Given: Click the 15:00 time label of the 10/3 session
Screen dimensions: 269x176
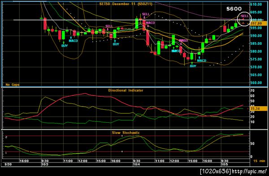Looking at the screenshot, I should (101, 161).
